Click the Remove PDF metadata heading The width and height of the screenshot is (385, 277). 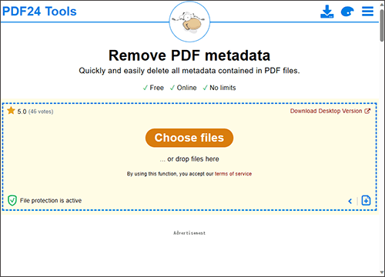189,55
